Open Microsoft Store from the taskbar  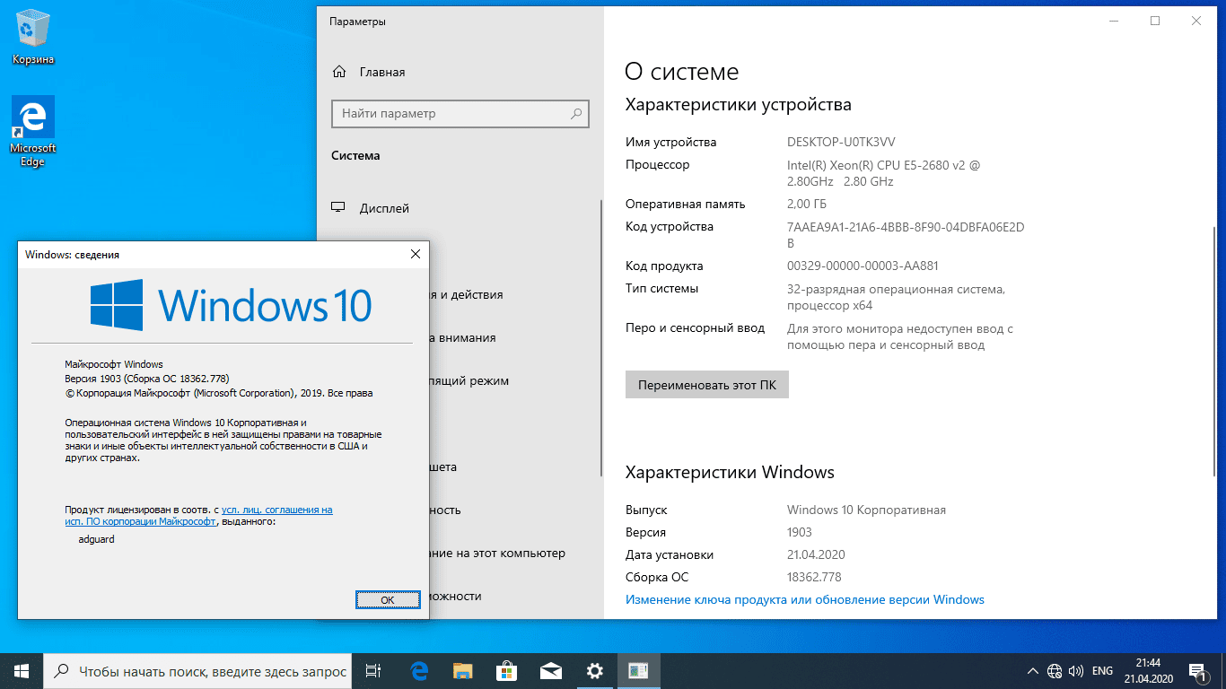click(507, 670)
